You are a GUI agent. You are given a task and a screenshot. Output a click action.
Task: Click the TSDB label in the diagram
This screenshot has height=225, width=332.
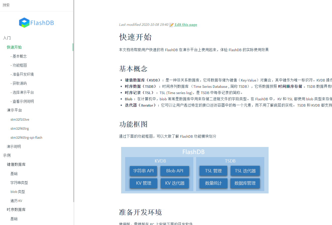[x=230, y=161]
